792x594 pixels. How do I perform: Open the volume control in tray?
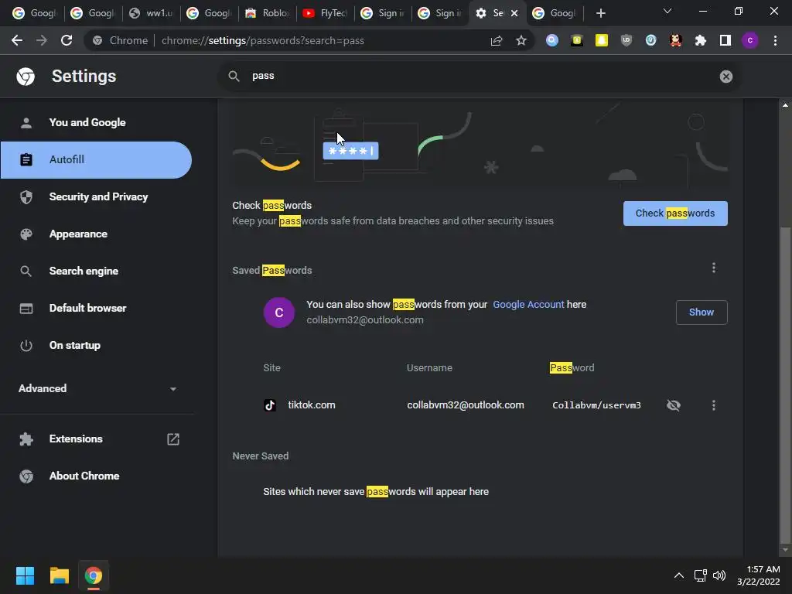point(719,575)
